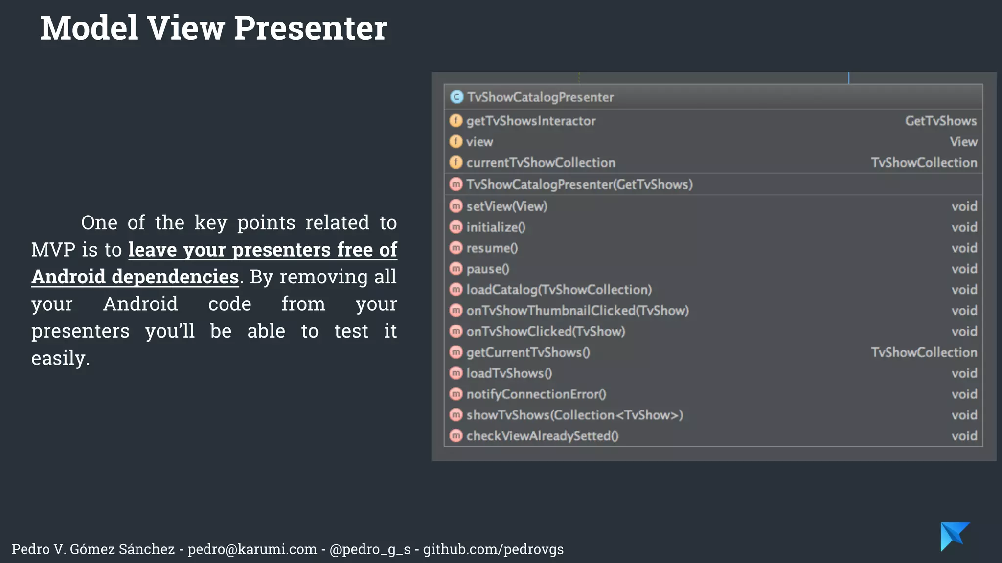
Task: Click the method icon for loadTvShows()
Action: click(456, 373)
